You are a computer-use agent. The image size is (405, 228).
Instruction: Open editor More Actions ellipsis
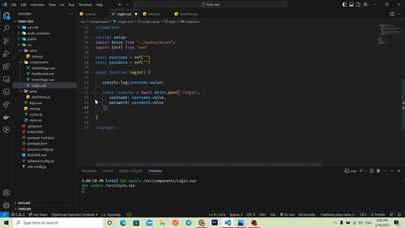pyautogui.click(x=399, y=14)
